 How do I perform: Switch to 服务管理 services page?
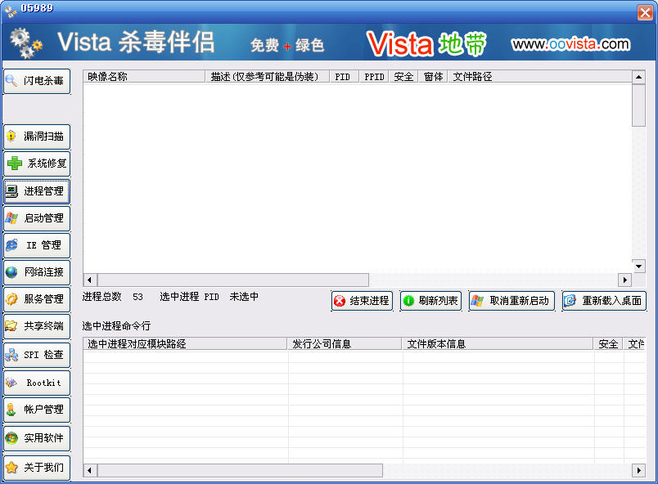37,299
